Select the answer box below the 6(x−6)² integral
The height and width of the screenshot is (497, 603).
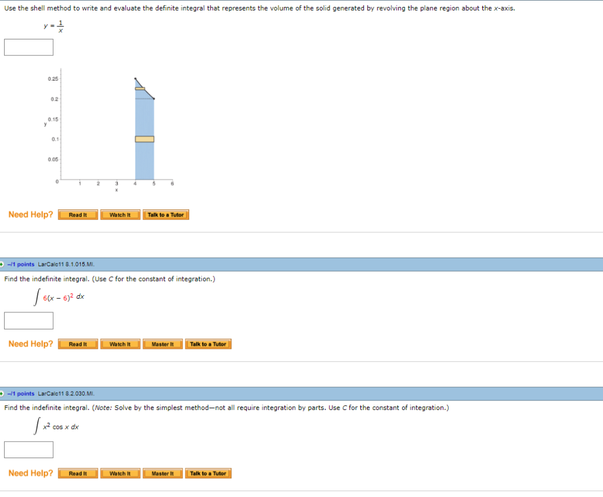(x=28, y=321)
